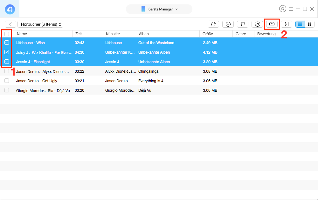Click the 'Alyxx Dione¡¢Ja…' artist cell
This screenshot has width=318, height=200.
(x=121, y=71)
